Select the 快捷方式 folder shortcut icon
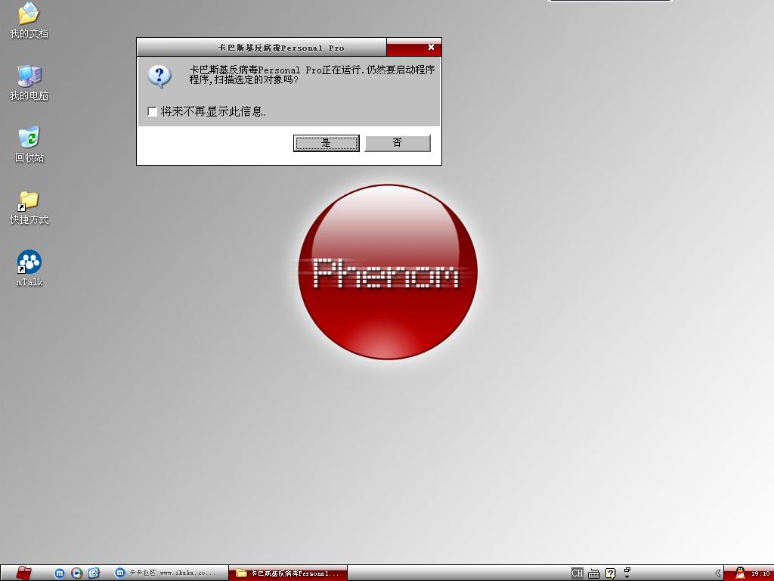774x581 pixels. pos(29,207)
